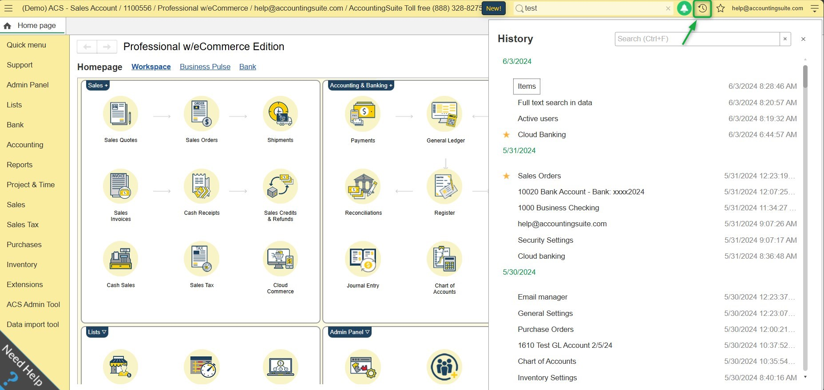Clear the History search field

point(785,39)
